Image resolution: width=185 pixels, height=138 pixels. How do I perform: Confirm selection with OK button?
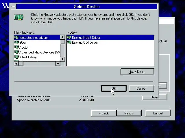point(114,88)
